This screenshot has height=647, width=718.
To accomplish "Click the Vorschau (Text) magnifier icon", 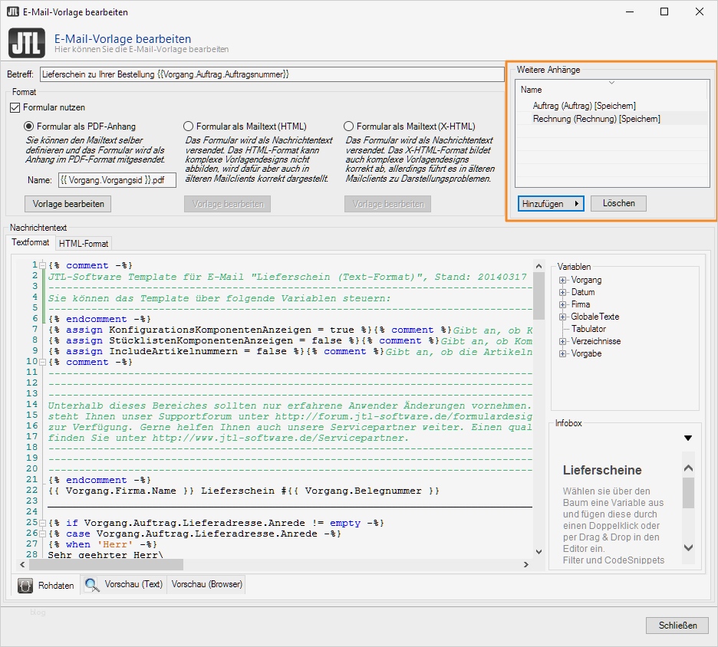I will [92, 585].
